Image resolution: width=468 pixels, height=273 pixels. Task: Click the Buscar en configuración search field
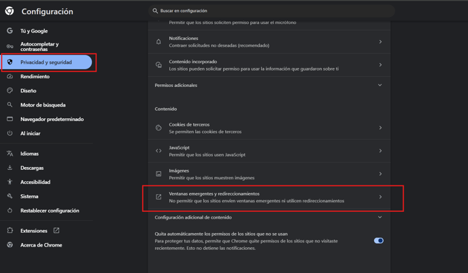click(x=271, y=11)
